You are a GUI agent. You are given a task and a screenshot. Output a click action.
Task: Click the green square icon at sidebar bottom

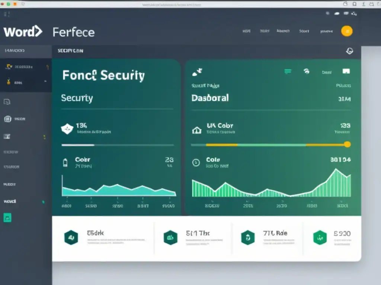pos(7,218)
